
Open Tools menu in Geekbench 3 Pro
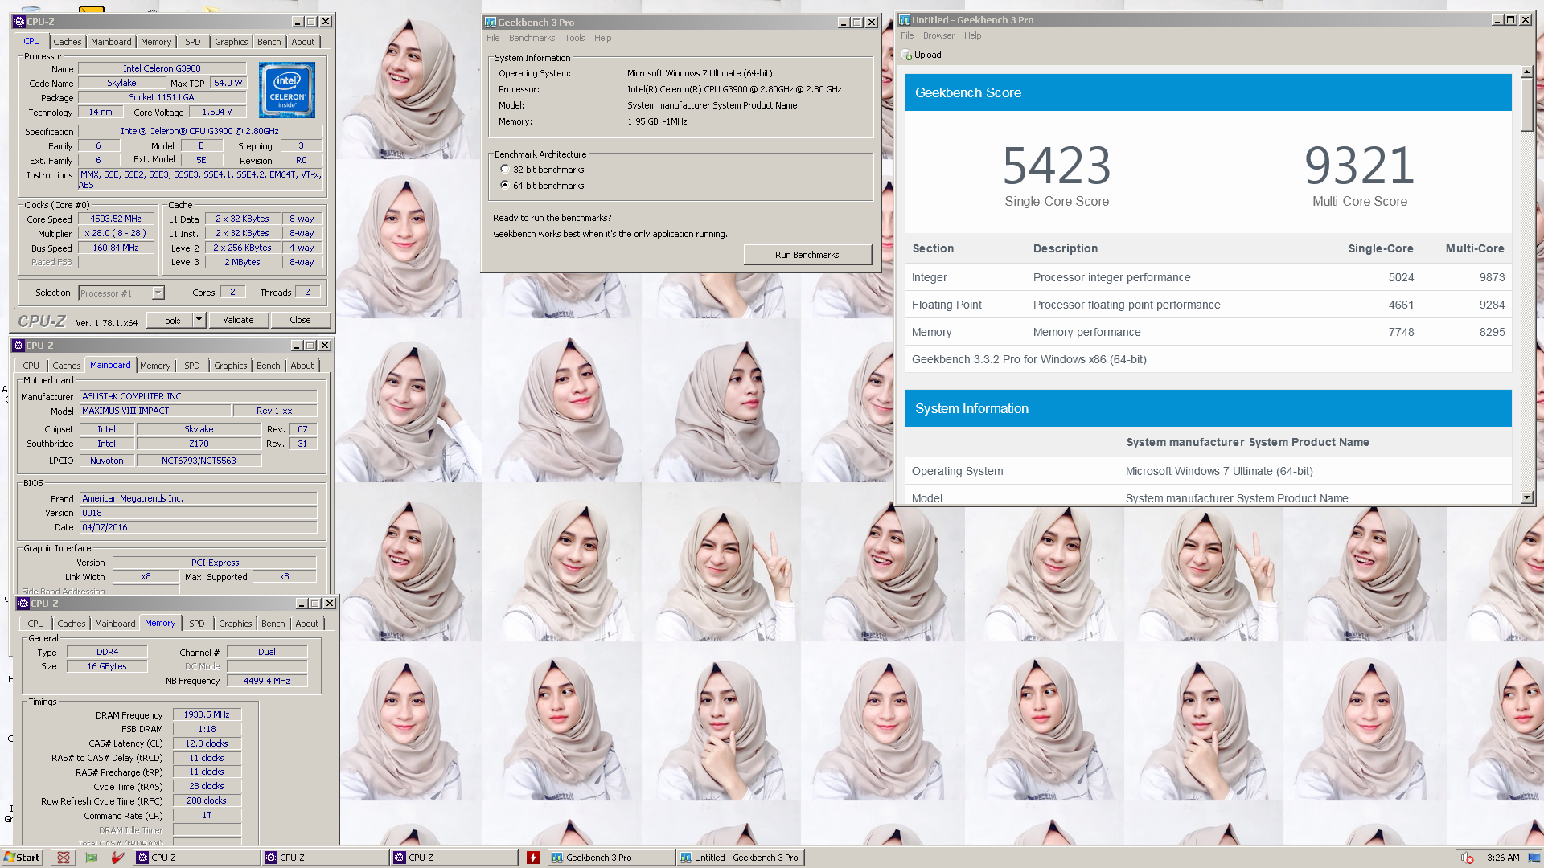[574, 38]
